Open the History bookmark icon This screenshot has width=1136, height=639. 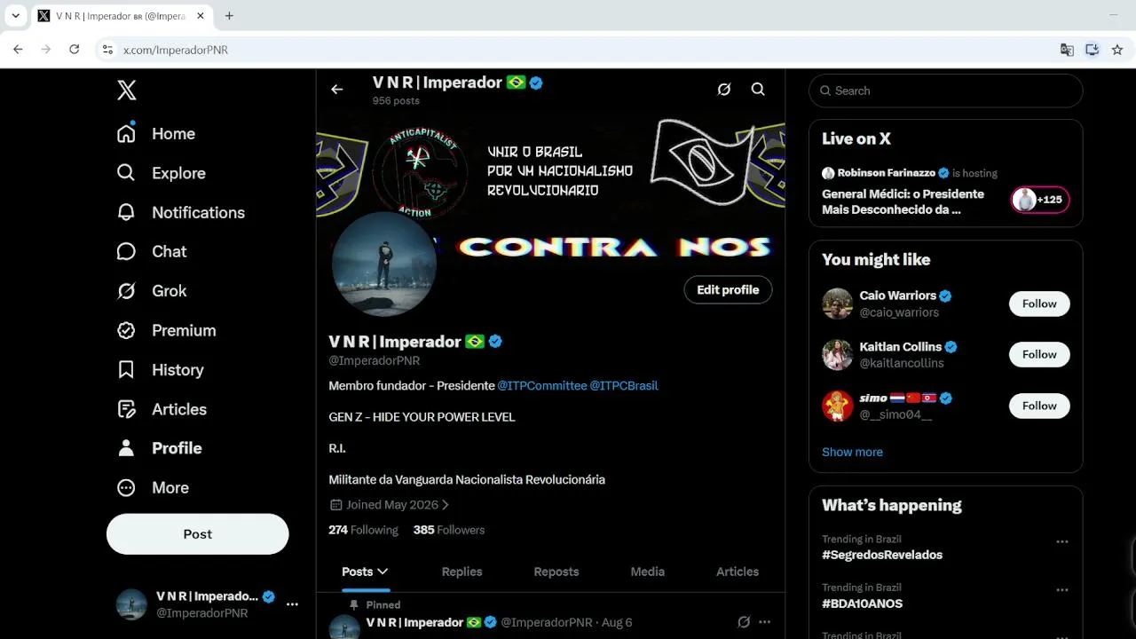coord(126,369)
